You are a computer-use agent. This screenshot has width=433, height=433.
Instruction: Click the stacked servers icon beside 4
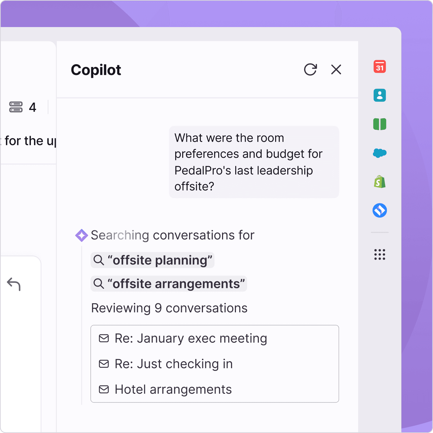(16, 107)
